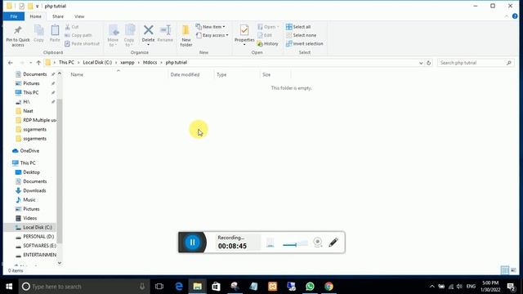Open the New item dropdown
The height and width of the screenshot is (294, 523).
tap(211, 27)
